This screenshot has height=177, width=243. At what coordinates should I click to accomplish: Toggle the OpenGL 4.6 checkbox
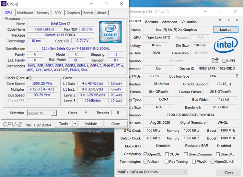tap(212, 161)
